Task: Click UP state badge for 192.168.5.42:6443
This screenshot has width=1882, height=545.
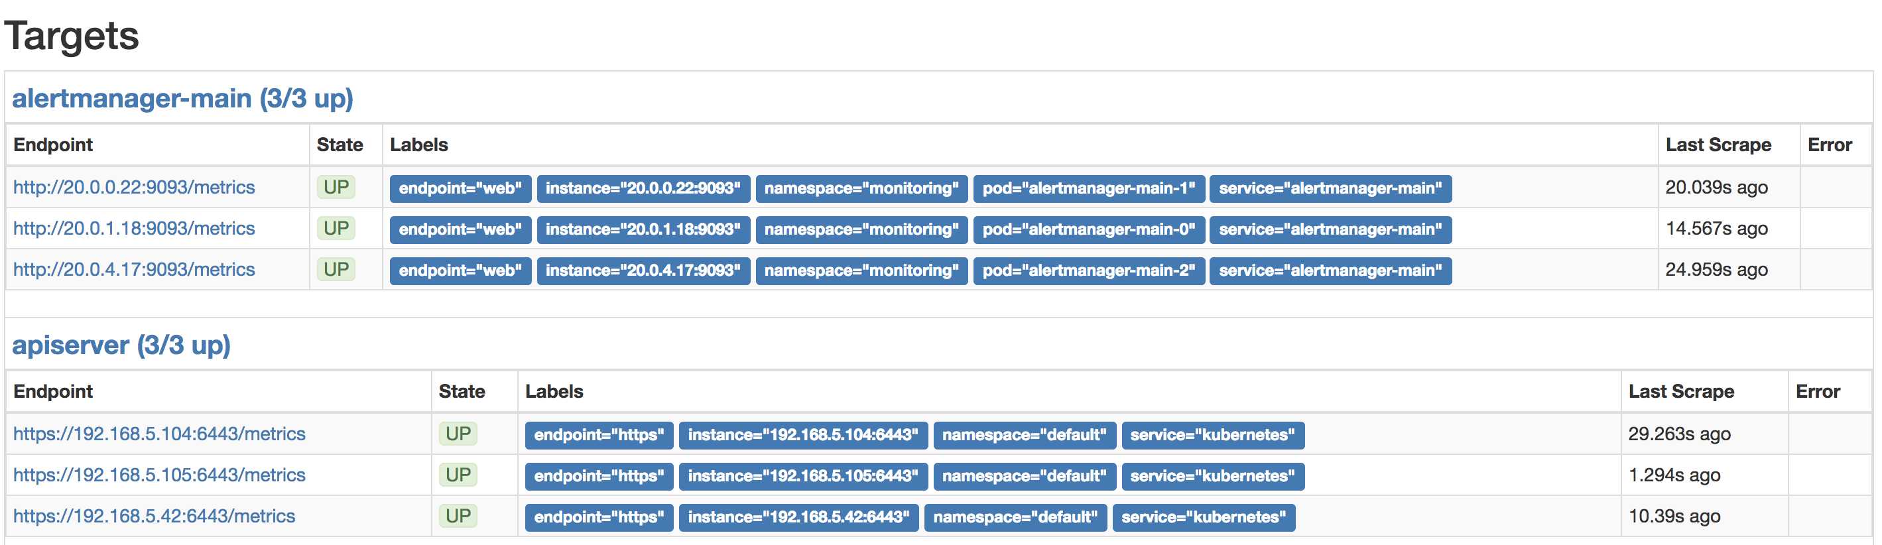Action: (x=458, y=516)
